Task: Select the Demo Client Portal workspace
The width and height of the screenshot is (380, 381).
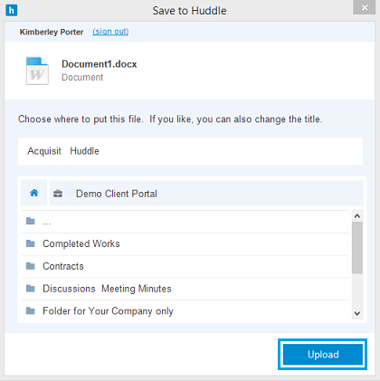Action: pyautogui.click(x=206, y=194)
